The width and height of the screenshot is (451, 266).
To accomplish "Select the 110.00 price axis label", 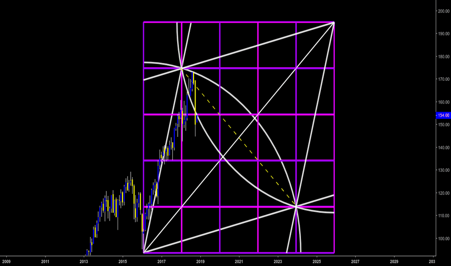I will pos(444,216).
